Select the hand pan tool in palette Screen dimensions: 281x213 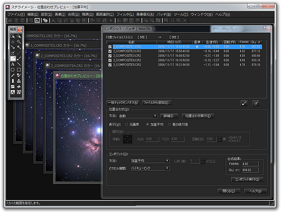pos(13,42)
